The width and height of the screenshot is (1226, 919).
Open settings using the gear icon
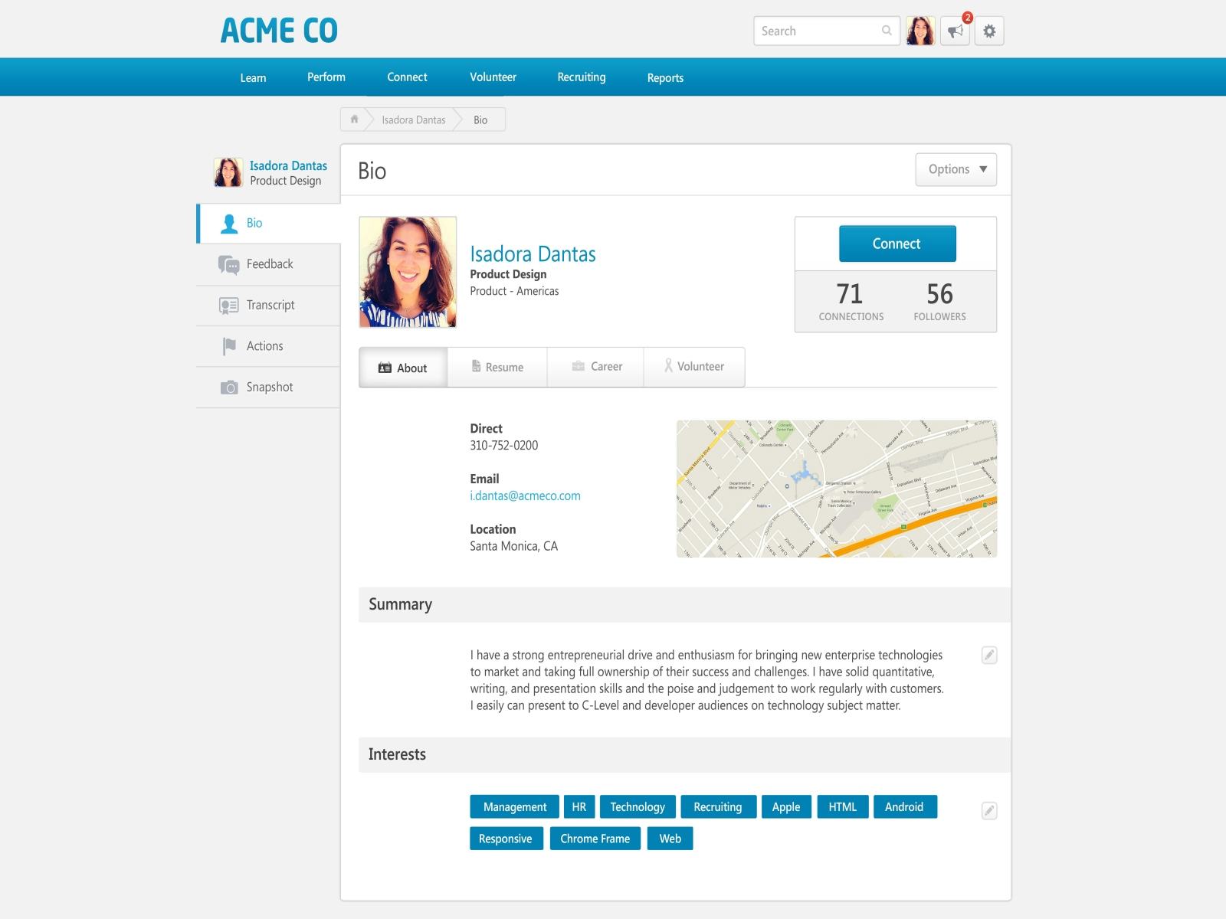coord(989,31)
